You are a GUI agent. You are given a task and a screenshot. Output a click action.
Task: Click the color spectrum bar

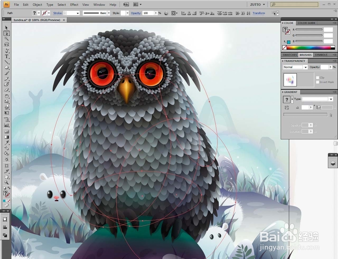point(309,48)
